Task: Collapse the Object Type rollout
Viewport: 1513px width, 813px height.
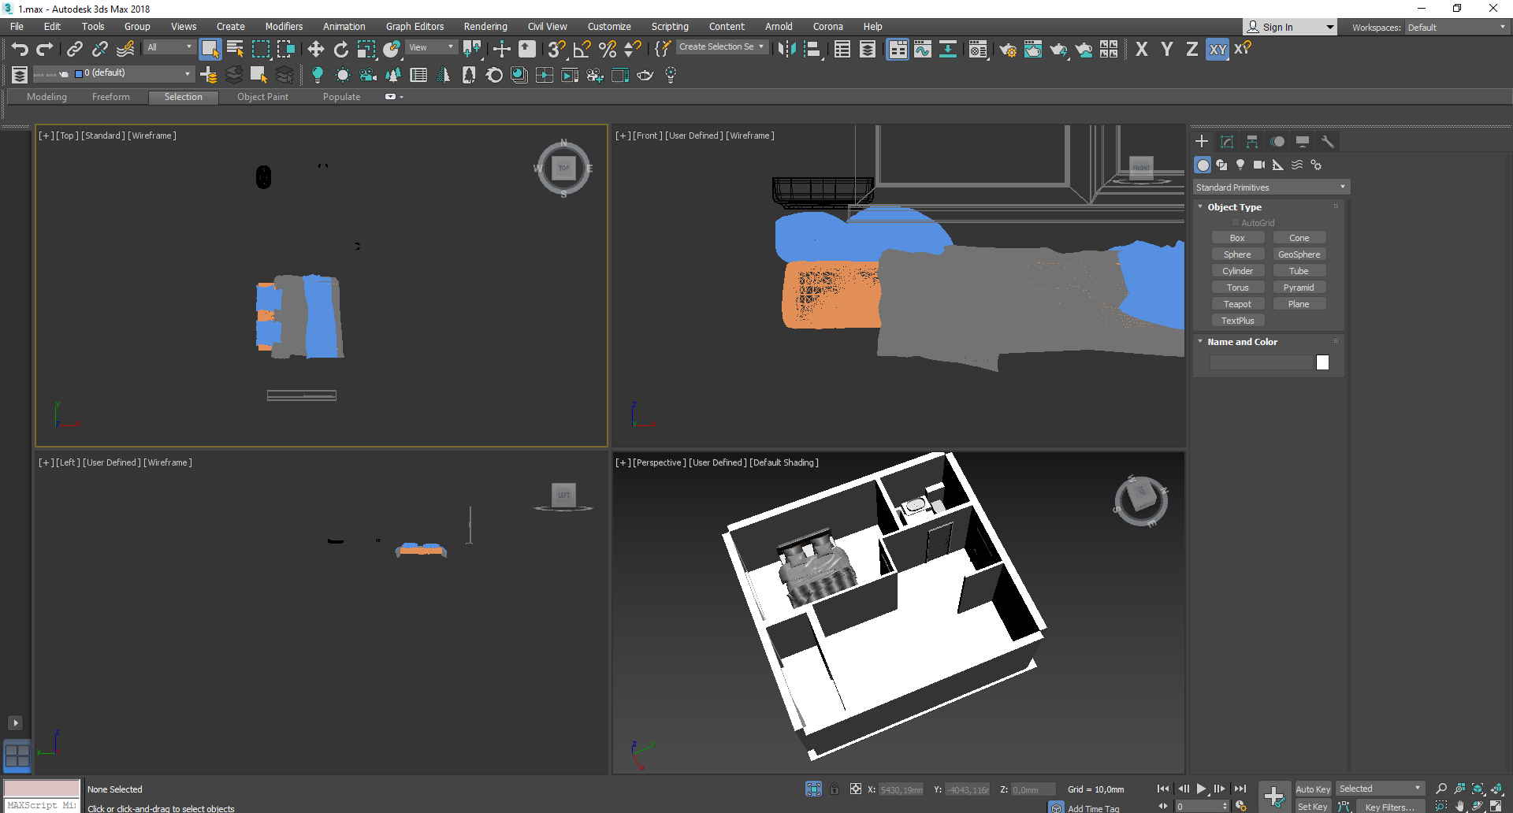Action: (1234, 207)
